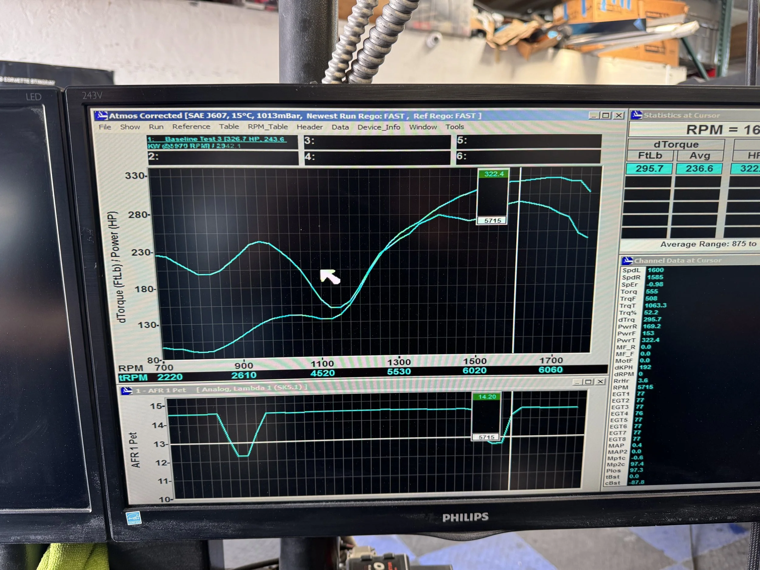760x570 pixels.
Task: Open the File menu
Action: click(105, 127)
